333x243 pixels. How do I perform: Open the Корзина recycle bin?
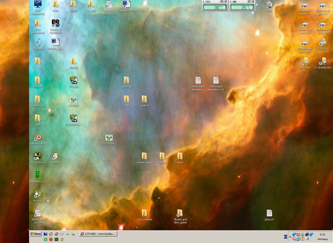click(x=38, y=43)
